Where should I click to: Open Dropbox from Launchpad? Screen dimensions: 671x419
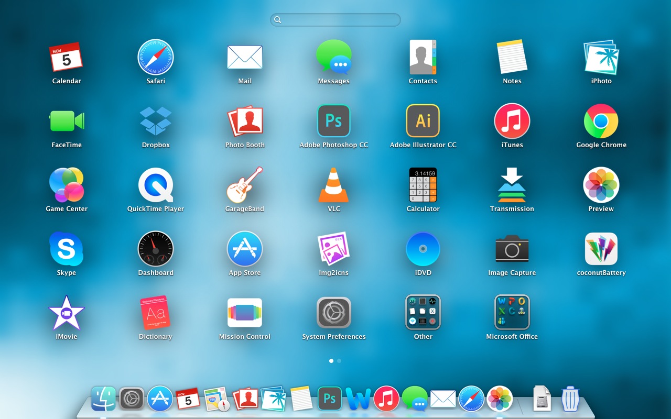pos(156,122)
